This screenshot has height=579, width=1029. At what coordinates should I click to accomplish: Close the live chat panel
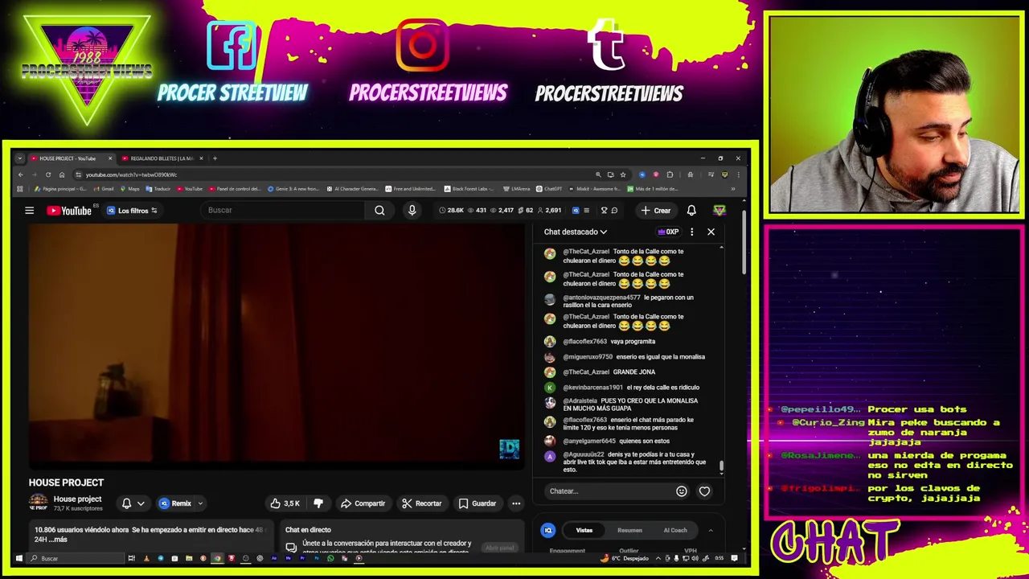(x=711, y=232)
